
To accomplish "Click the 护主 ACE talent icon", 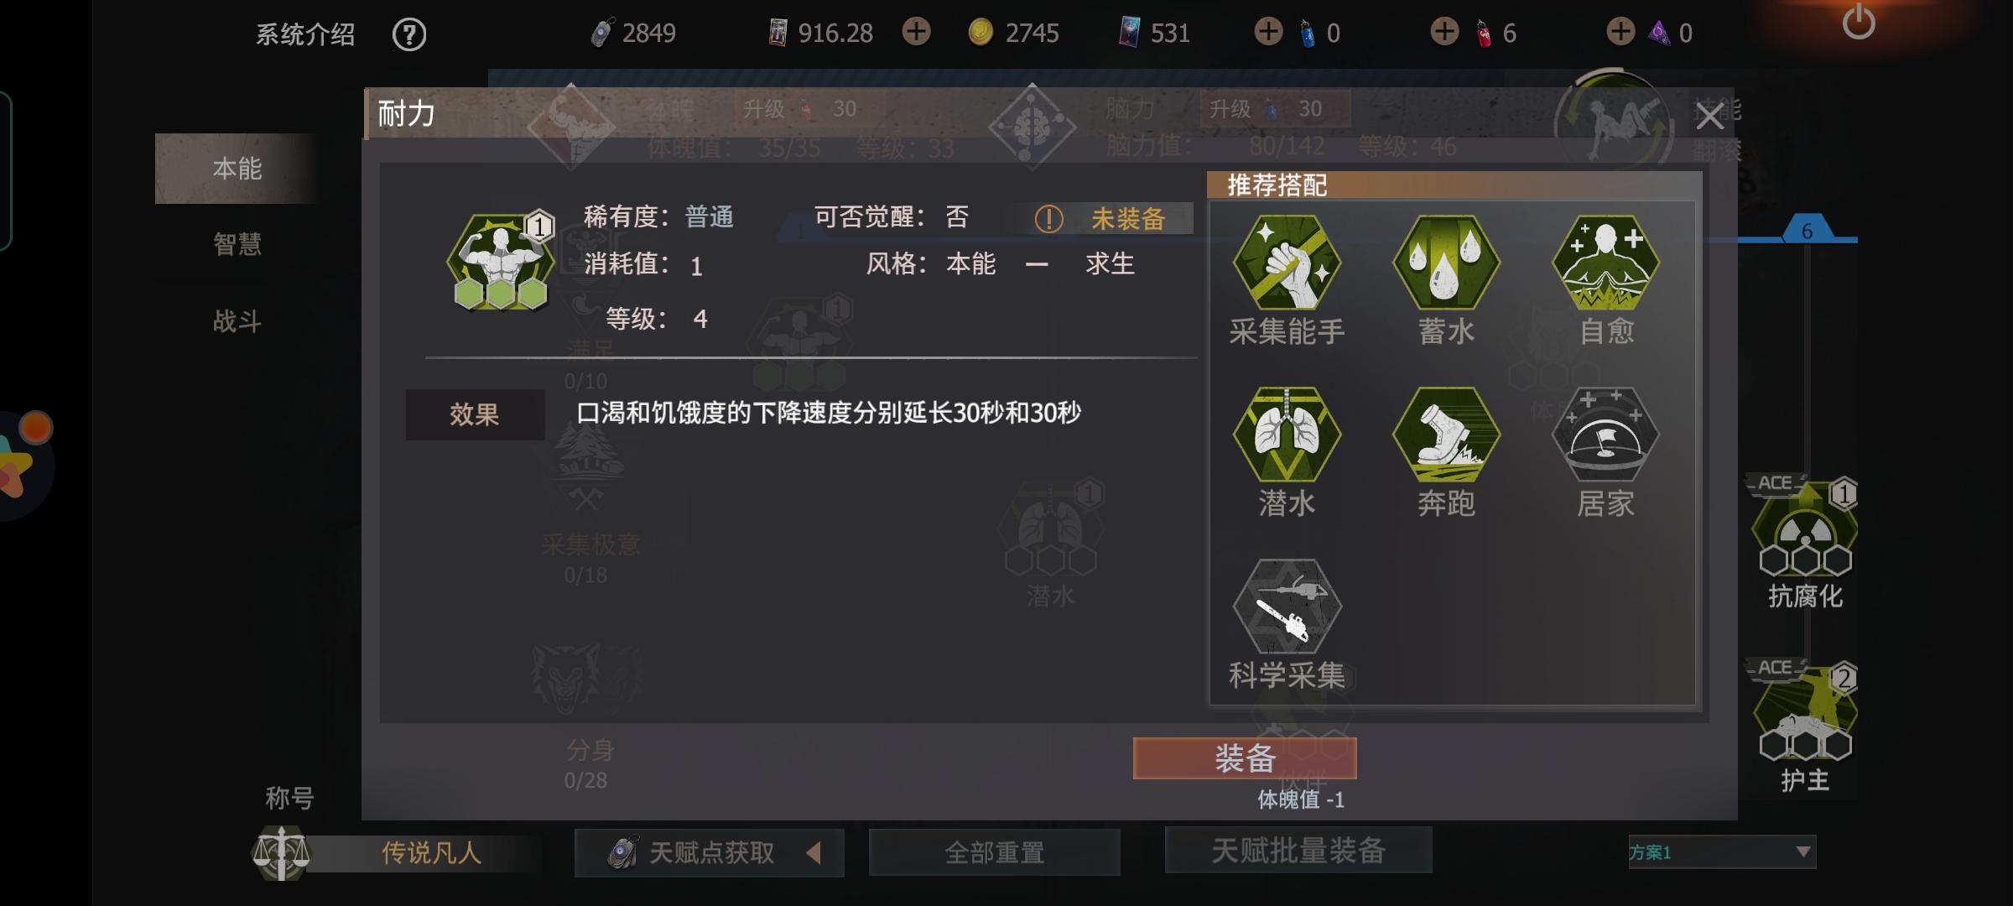I will tap(1805, 713).
